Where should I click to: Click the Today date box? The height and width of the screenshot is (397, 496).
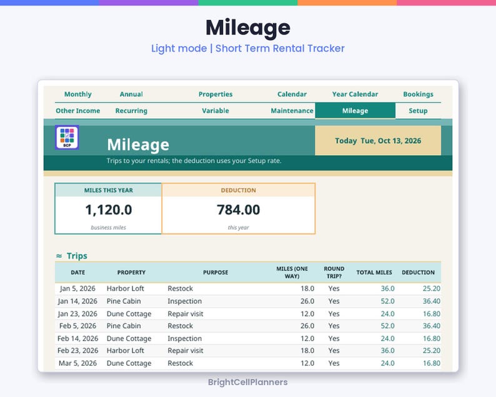378,141
